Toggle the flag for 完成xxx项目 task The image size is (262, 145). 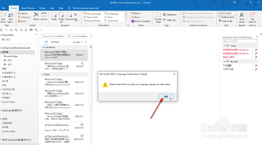(256, 57)
